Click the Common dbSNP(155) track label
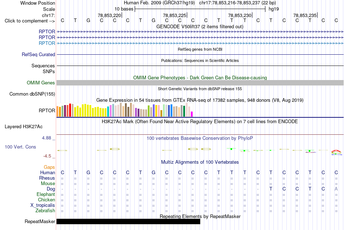The height and width of the screenshot is (230, 344). point(32,94)
